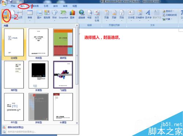The height and width of the screenshot is (136, 183).
Task: Switch to the 开始 (Home) tab
Action: (13, 6)
